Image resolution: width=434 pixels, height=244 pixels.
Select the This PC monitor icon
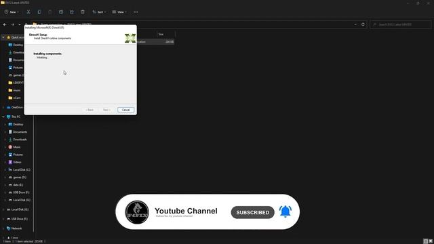coord(8,117)
